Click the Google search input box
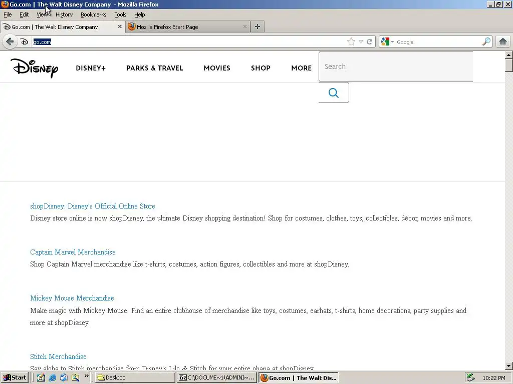Image resolution: width=513 pixels, height=384 pixels. (438, 42)
